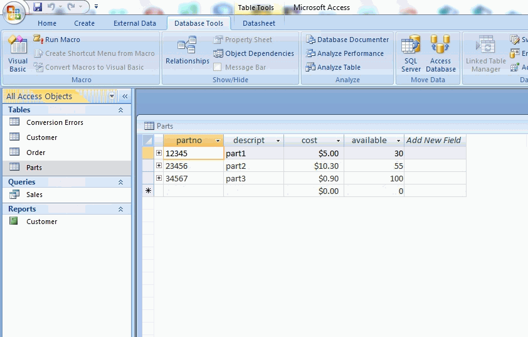Collapse the navigation pane with shutter button
528x337 pixels.
tap(125, 97)
